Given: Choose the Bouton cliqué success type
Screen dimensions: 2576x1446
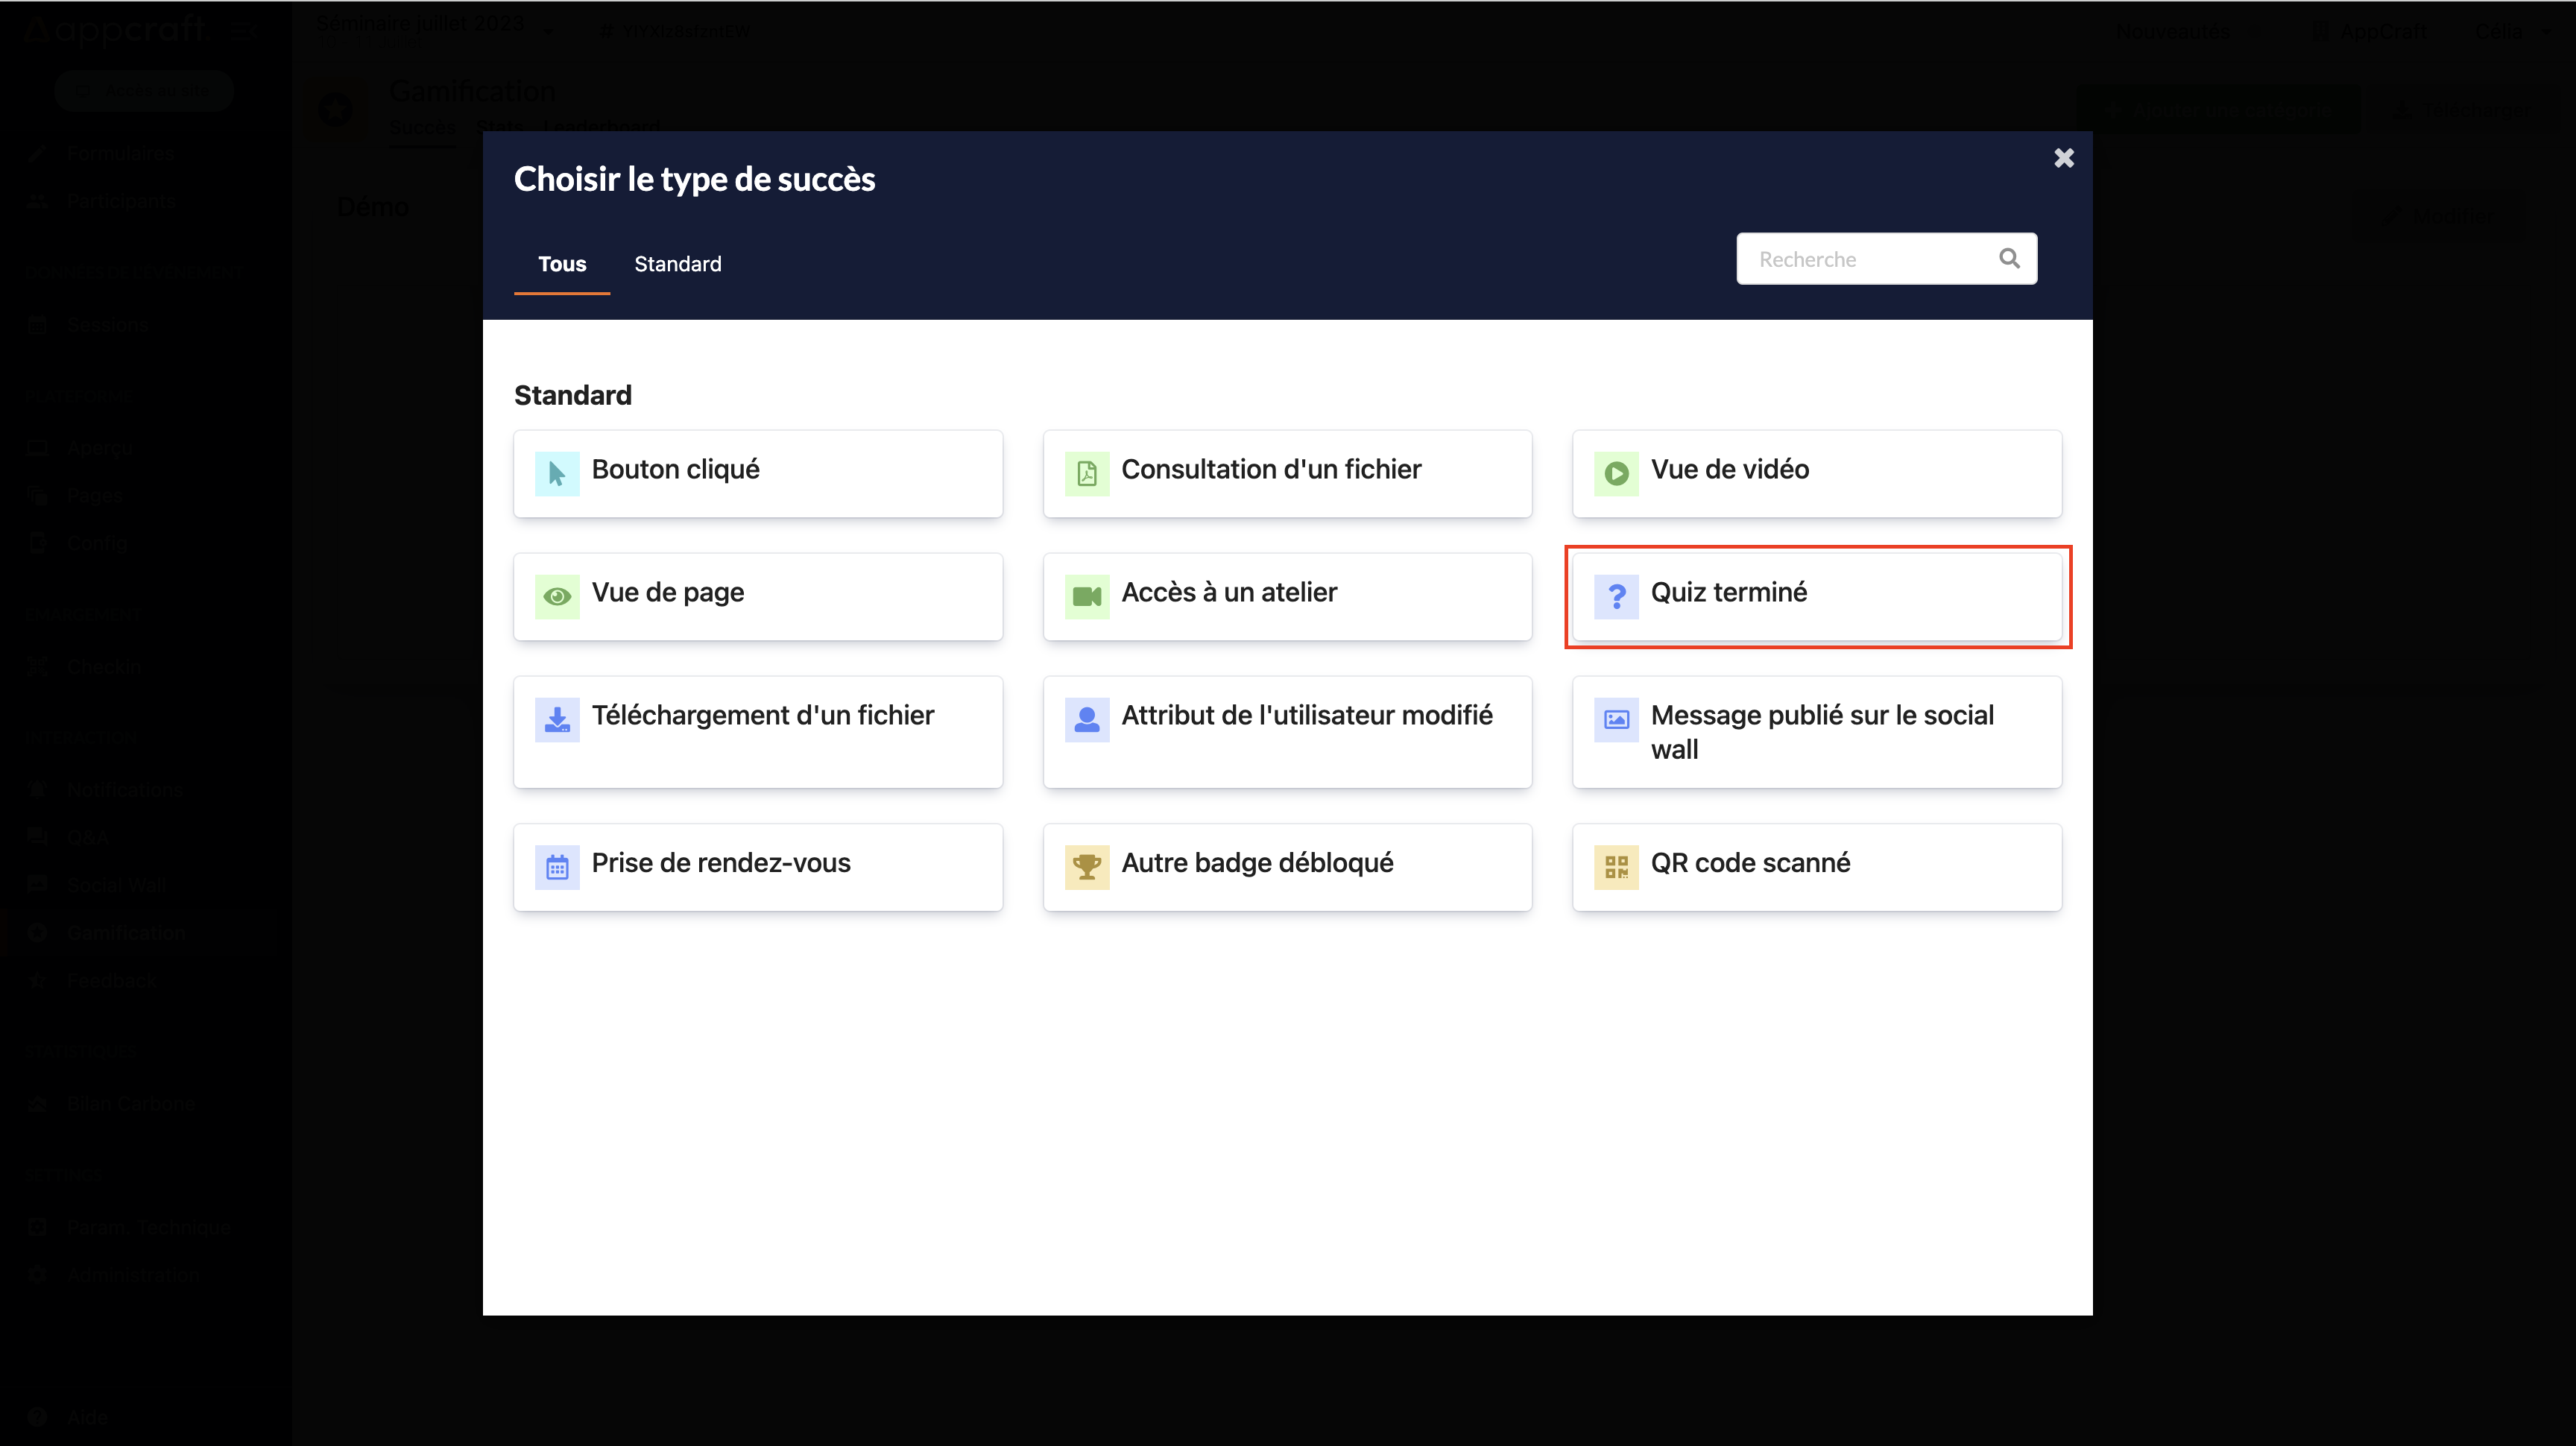Looking at the screenshot, I should click(x=758, y=474).
